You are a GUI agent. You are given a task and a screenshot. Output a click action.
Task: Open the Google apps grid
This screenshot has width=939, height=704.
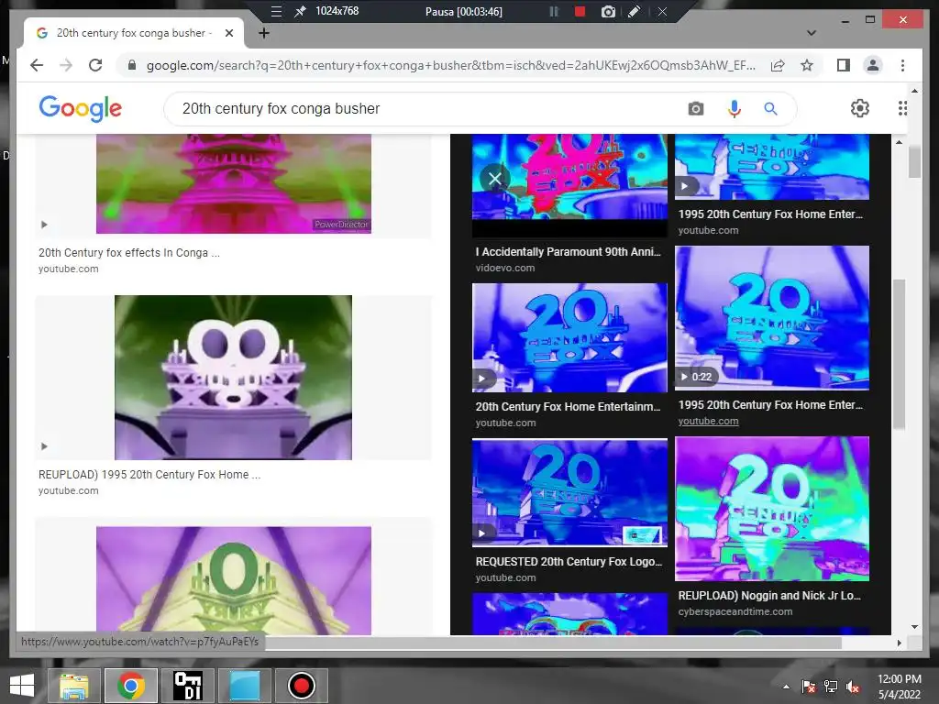pyautogui.click(x=902, y=108)
